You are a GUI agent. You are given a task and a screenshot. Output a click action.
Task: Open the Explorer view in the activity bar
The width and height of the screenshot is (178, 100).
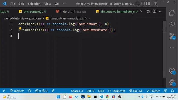tap(172, 13)
